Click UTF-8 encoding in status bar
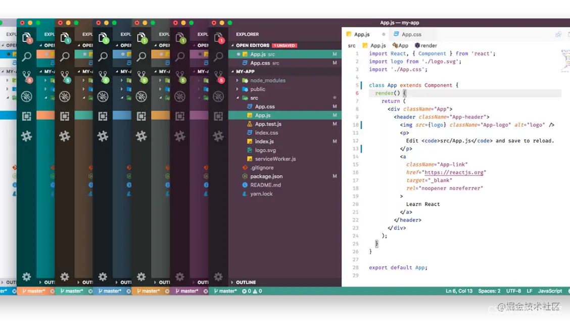This screenshot has height=321, width=570. 513,291
